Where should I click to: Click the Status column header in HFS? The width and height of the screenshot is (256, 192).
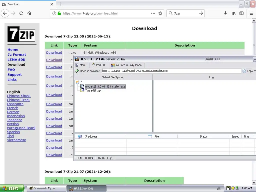pos(203,136)
